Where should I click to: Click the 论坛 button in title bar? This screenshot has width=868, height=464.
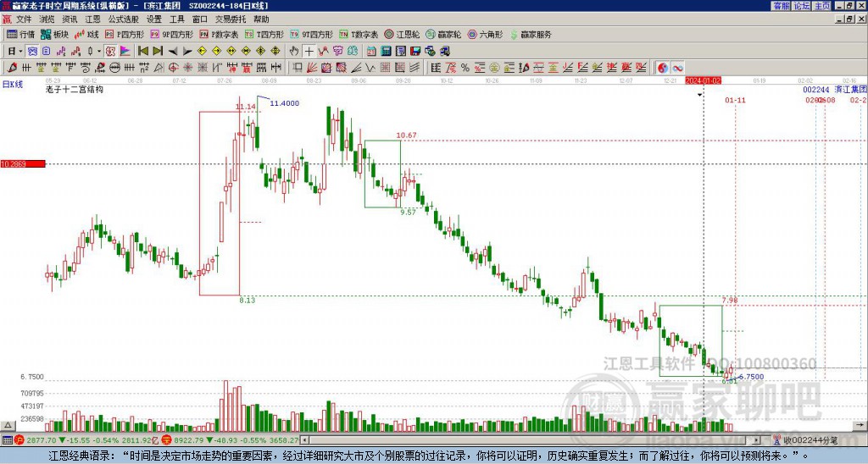click(801, 6)
